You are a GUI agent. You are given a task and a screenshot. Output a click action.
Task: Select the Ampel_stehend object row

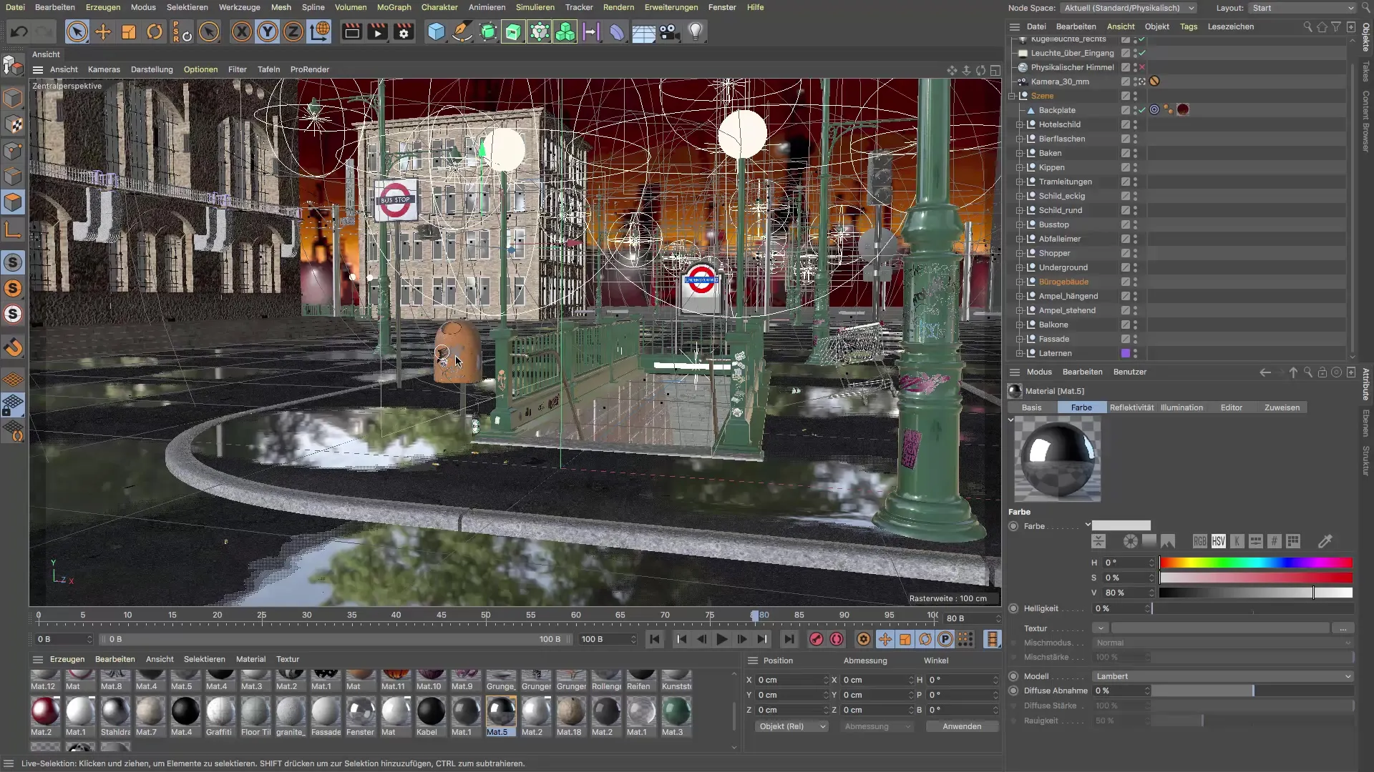pyautogui.click(x=1067, y=310)
